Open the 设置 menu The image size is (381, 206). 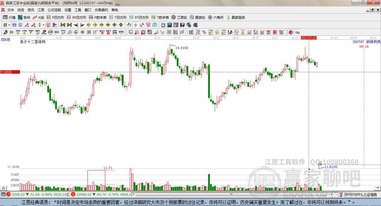[68, 10]
